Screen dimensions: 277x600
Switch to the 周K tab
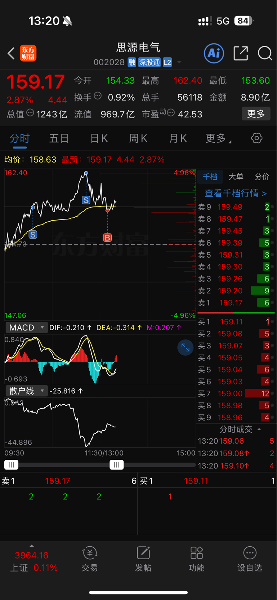click(x=138, y=138)
